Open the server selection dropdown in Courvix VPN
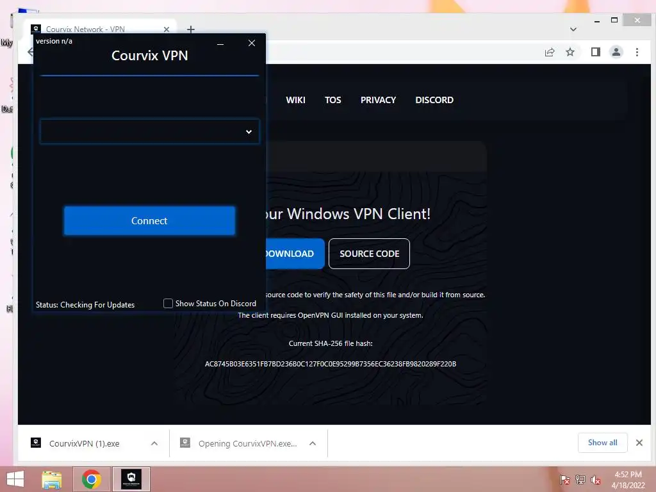This screenshot has width=656, height=492. pos(149,131)
